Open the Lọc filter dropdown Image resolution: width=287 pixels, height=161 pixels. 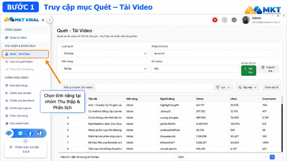[x=223, y=87]
